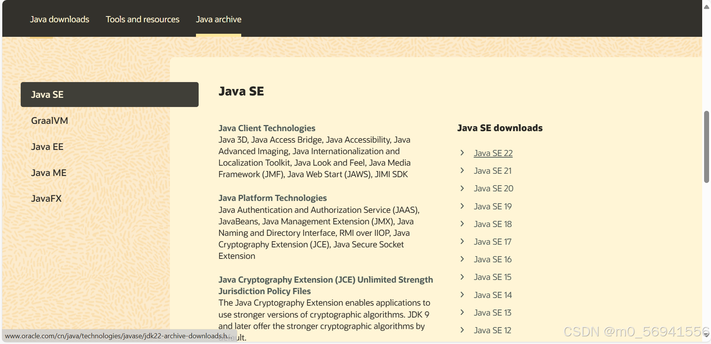This screenshot has height=344, width=711.
Task: Click the scrollbar up arrow
Action: coord(706,7)
